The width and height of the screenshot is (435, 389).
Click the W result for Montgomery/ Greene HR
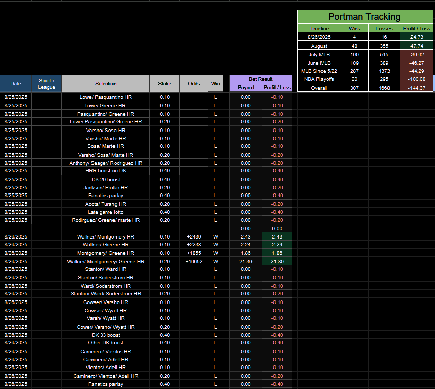(x=216, y=253)
